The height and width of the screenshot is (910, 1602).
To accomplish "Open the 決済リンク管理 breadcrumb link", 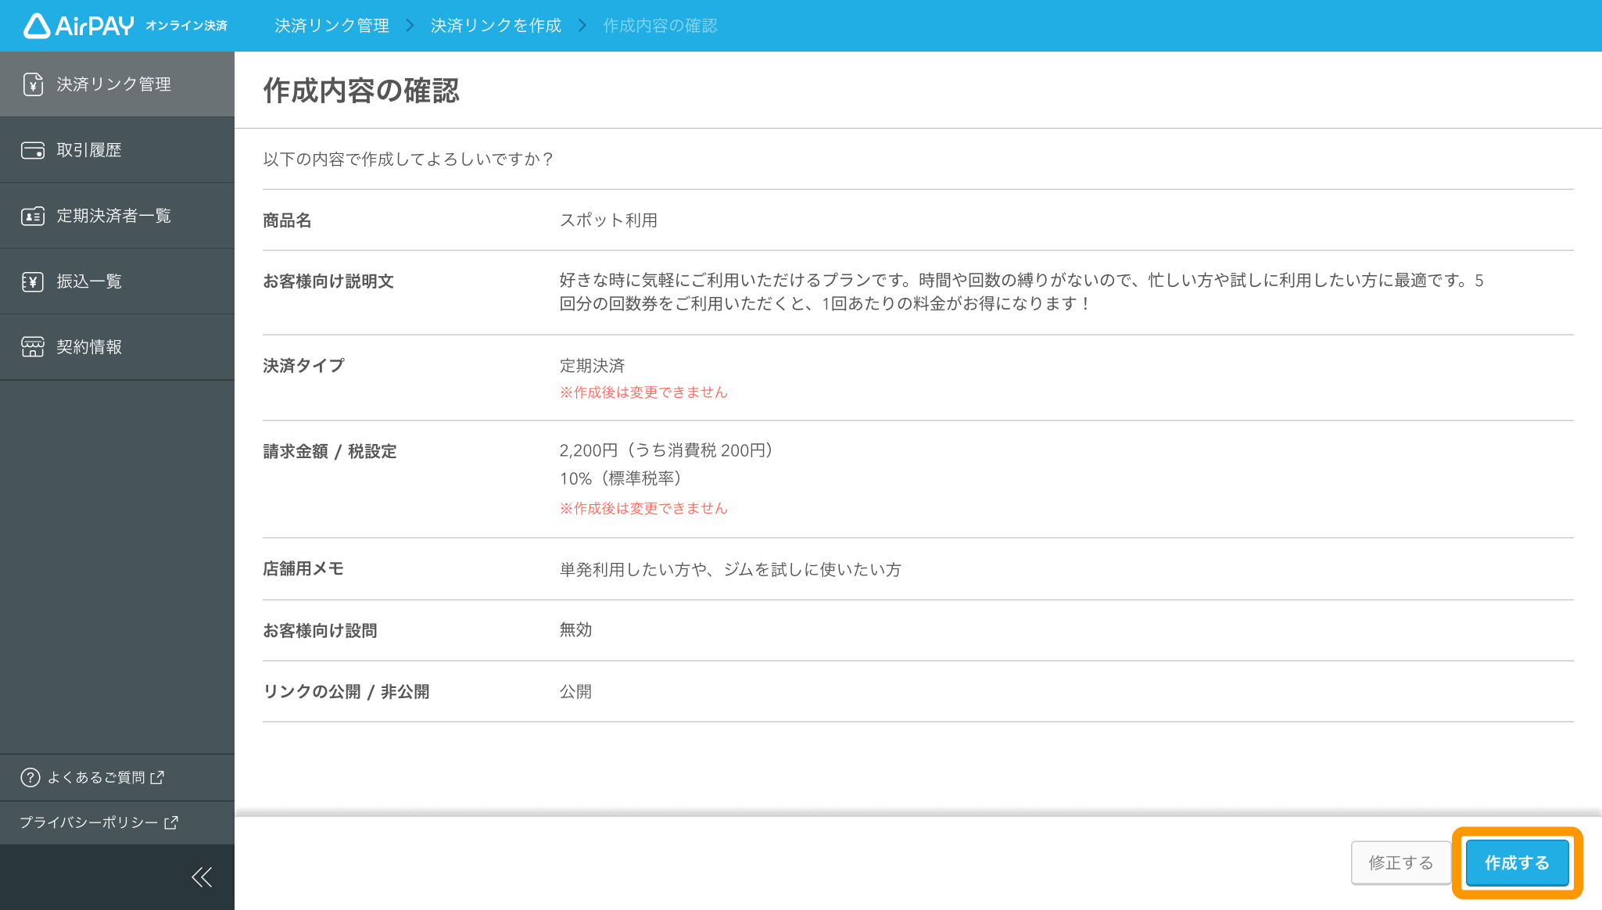I will point(331,25).
